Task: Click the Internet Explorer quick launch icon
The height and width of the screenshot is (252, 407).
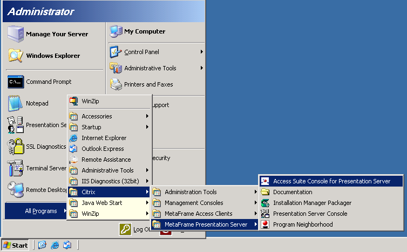Action: [x=55, y=245]
